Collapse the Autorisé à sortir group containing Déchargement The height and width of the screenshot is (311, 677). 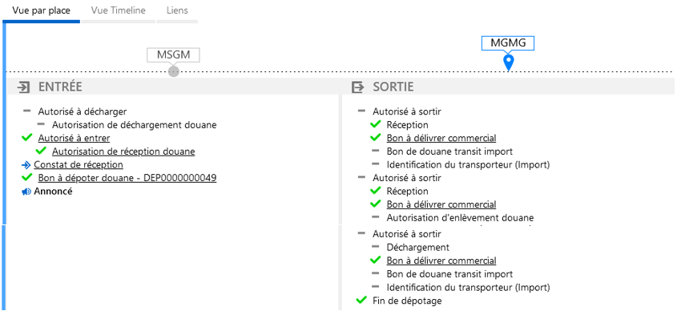[x=361, y=234]
